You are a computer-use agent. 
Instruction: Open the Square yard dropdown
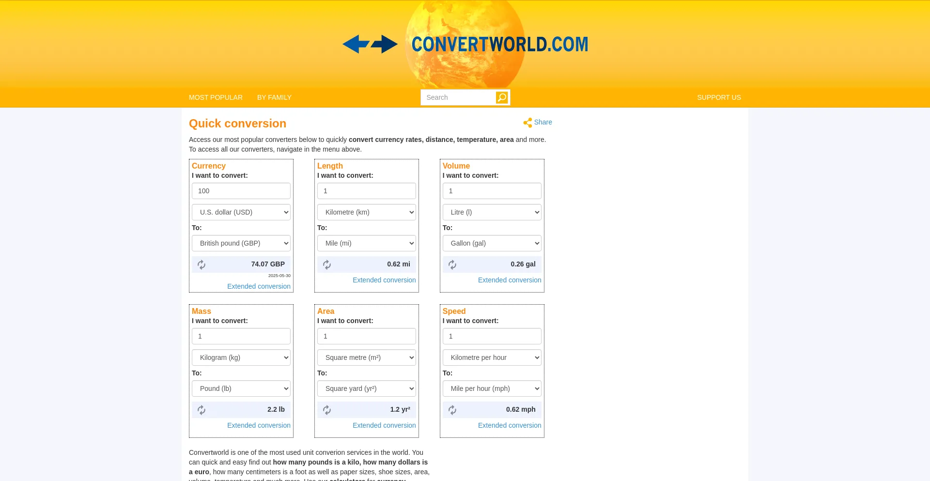[367, 388]
